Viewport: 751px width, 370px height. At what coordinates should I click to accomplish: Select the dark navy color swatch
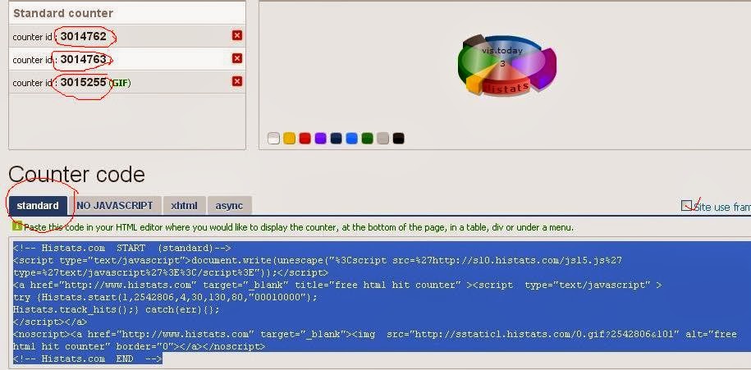pyautogui.click(x=337, y=139)
